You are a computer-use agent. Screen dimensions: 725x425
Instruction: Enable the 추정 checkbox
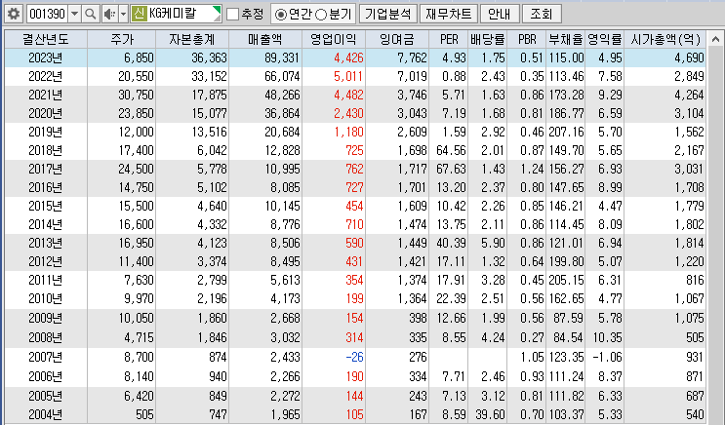click(x=233, y=15)
